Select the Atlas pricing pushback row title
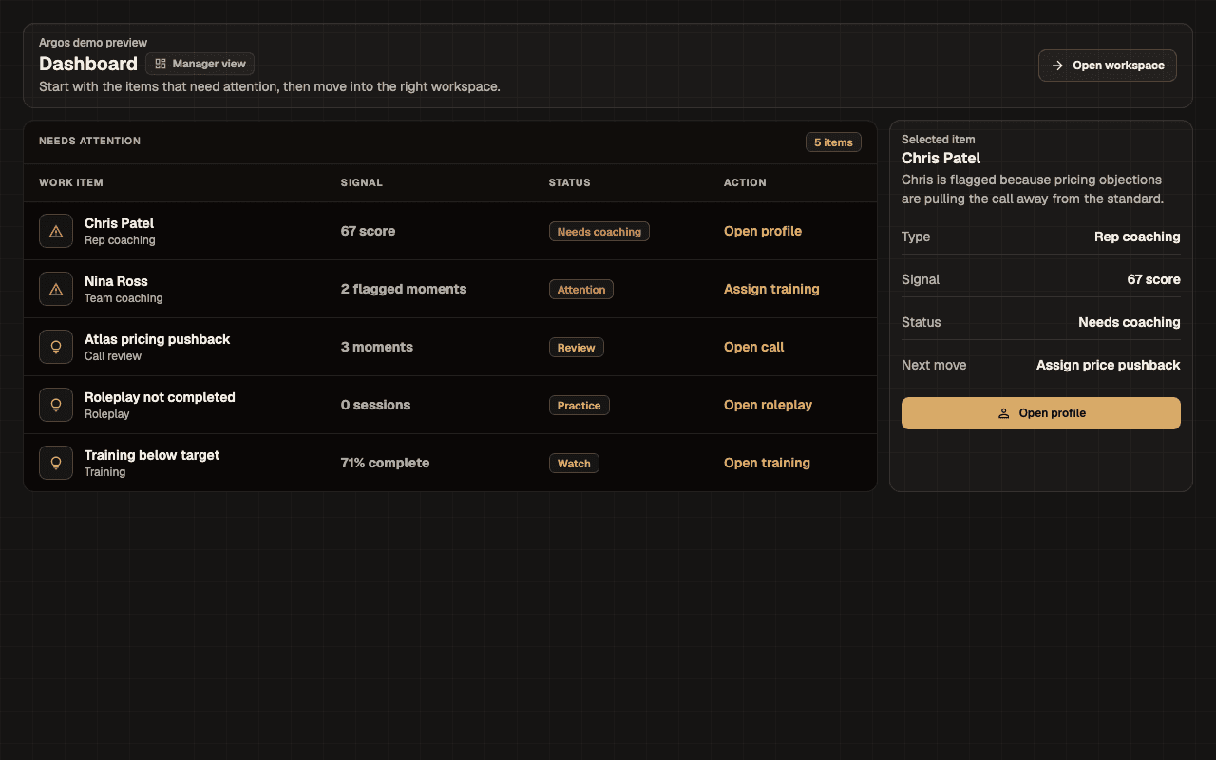 pyautogui.click(x=157, y=339)
